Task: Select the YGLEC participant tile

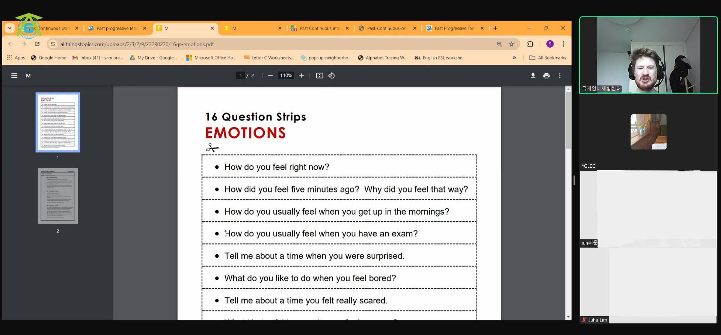Action: pos(648,132)
